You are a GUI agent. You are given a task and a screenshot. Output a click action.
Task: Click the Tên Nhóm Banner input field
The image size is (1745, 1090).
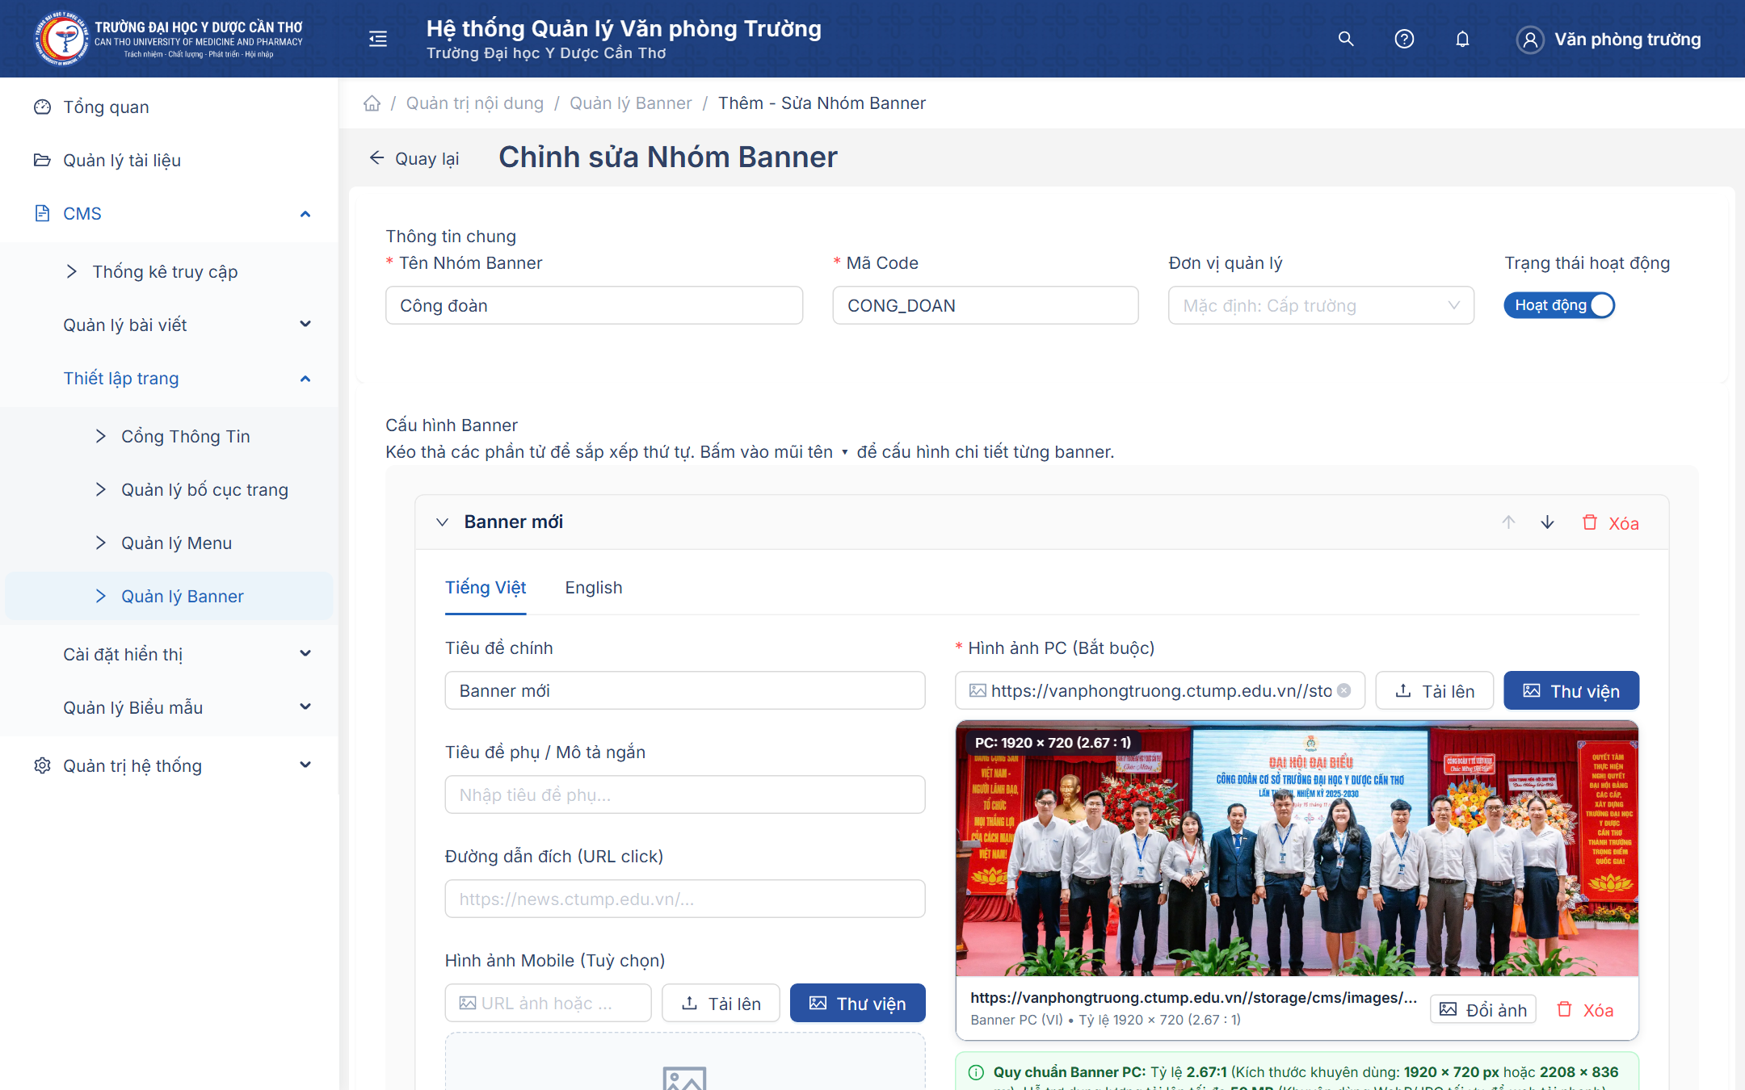pos(595,305)
